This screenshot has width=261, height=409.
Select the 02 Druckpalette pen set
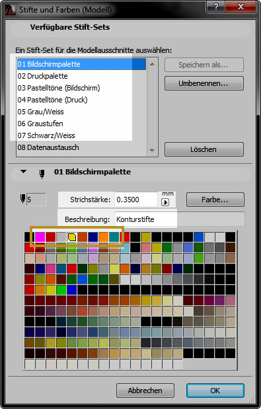[81, 76]
